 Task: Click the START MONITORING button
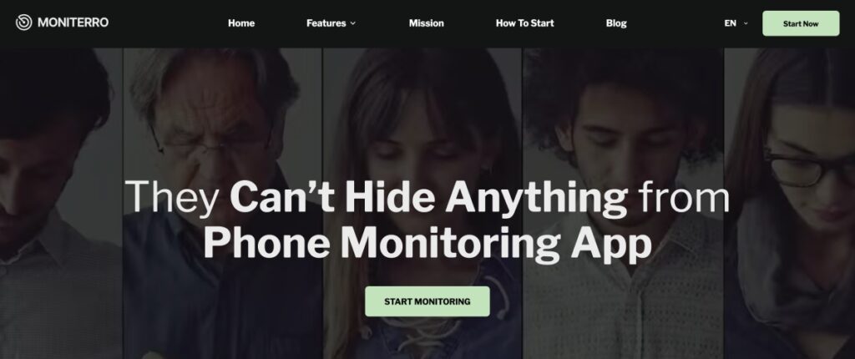[x=427, y=301]
